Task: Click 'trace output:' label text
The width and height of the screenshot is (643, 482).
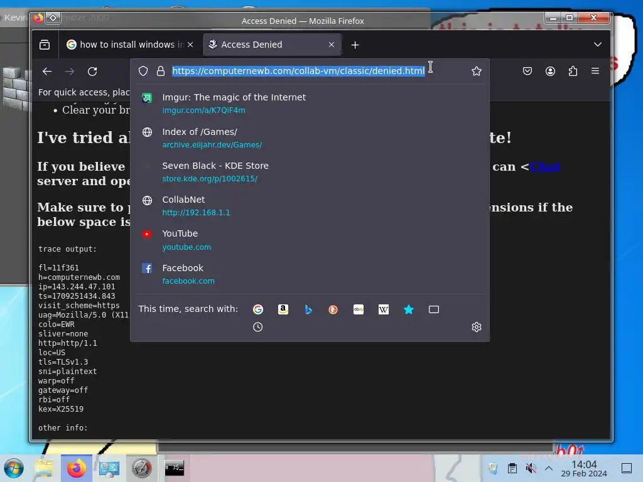Action: click(68, 249)
